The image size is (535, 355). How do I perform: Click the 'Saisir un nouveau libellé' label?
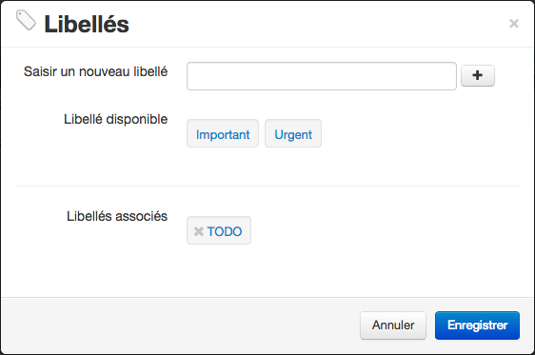pyautogui.click(x=95, y=71)
